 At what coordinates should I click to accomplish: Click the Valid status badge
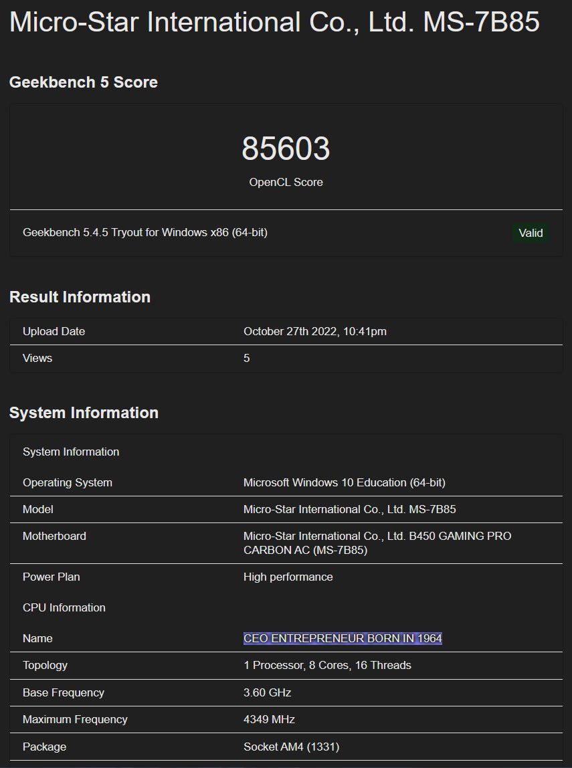tap(531, 233)
